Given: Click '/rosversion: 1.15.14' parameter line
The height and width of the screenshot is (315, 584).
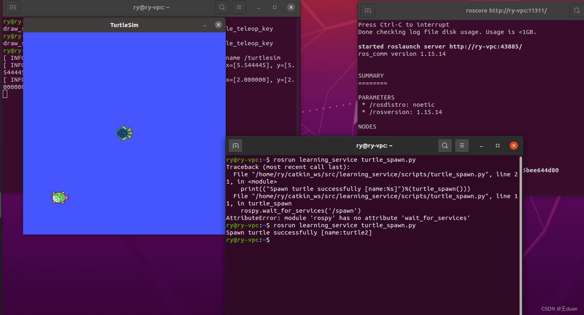Looking at the screenshot, I should click(402, 112).
